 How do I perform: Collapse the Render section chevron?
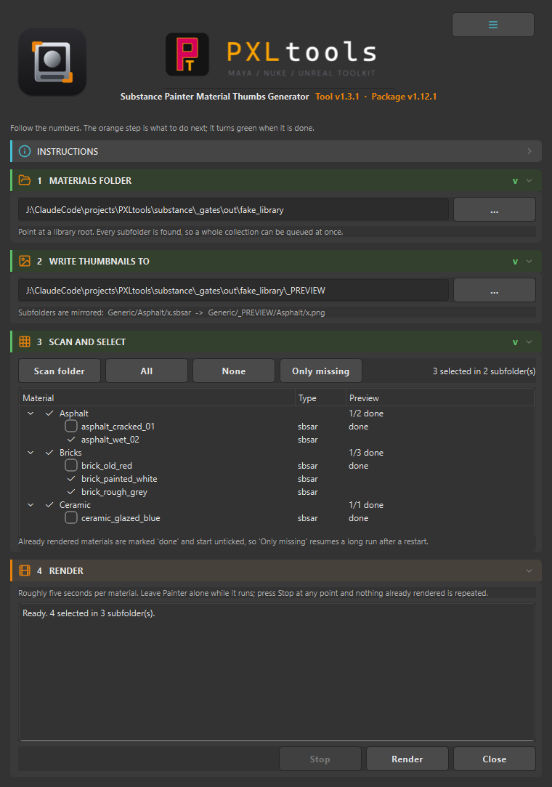pos(529,571)
